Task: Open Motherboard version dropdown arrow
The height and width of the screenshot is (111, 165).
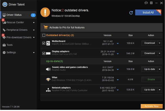Action: (x=118, y=43)
